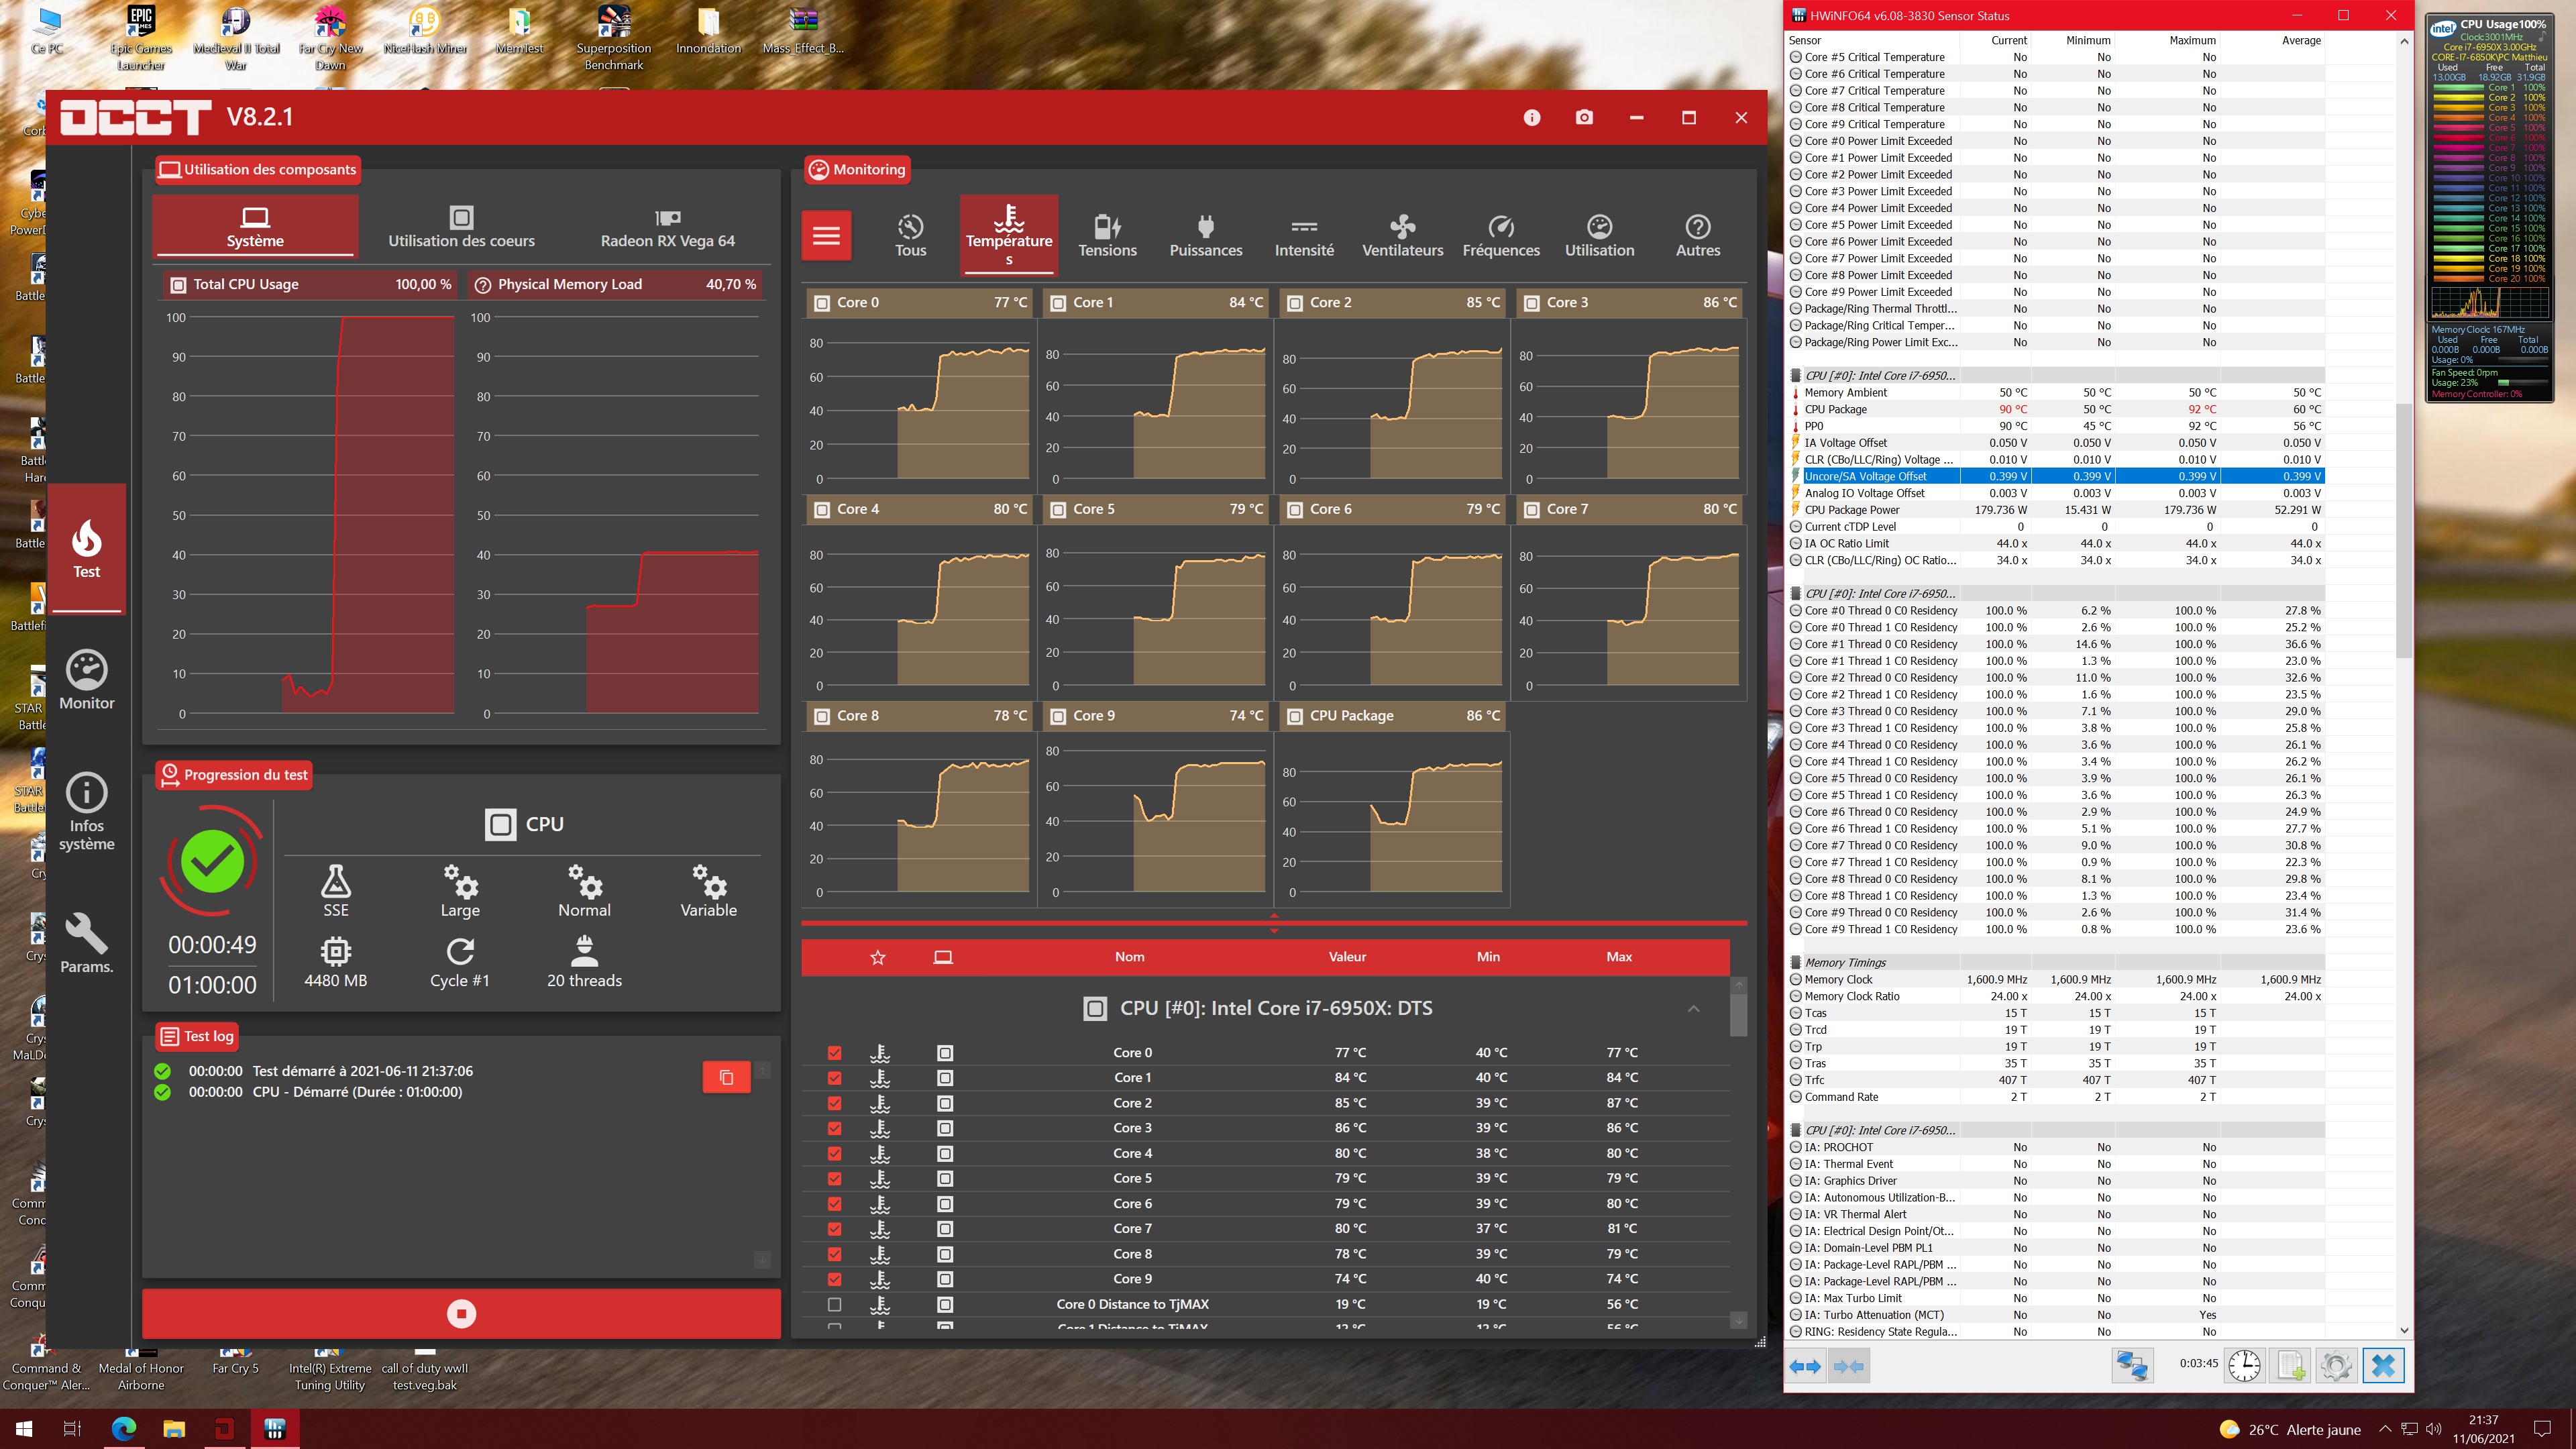
Task: Click the OCCT screenshot camera icon
Action: [x=1584, y=118]
